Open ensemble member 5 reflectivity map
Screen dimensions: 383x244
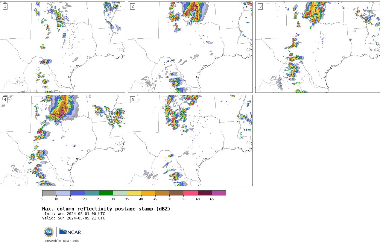pos(190,141)
